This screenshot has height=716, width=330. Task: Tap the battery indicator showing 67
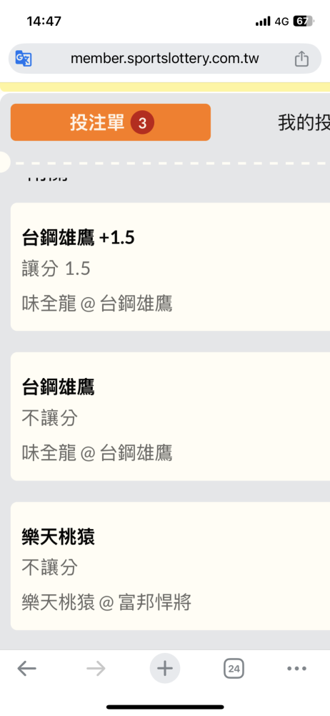click(x=303, y=21)
